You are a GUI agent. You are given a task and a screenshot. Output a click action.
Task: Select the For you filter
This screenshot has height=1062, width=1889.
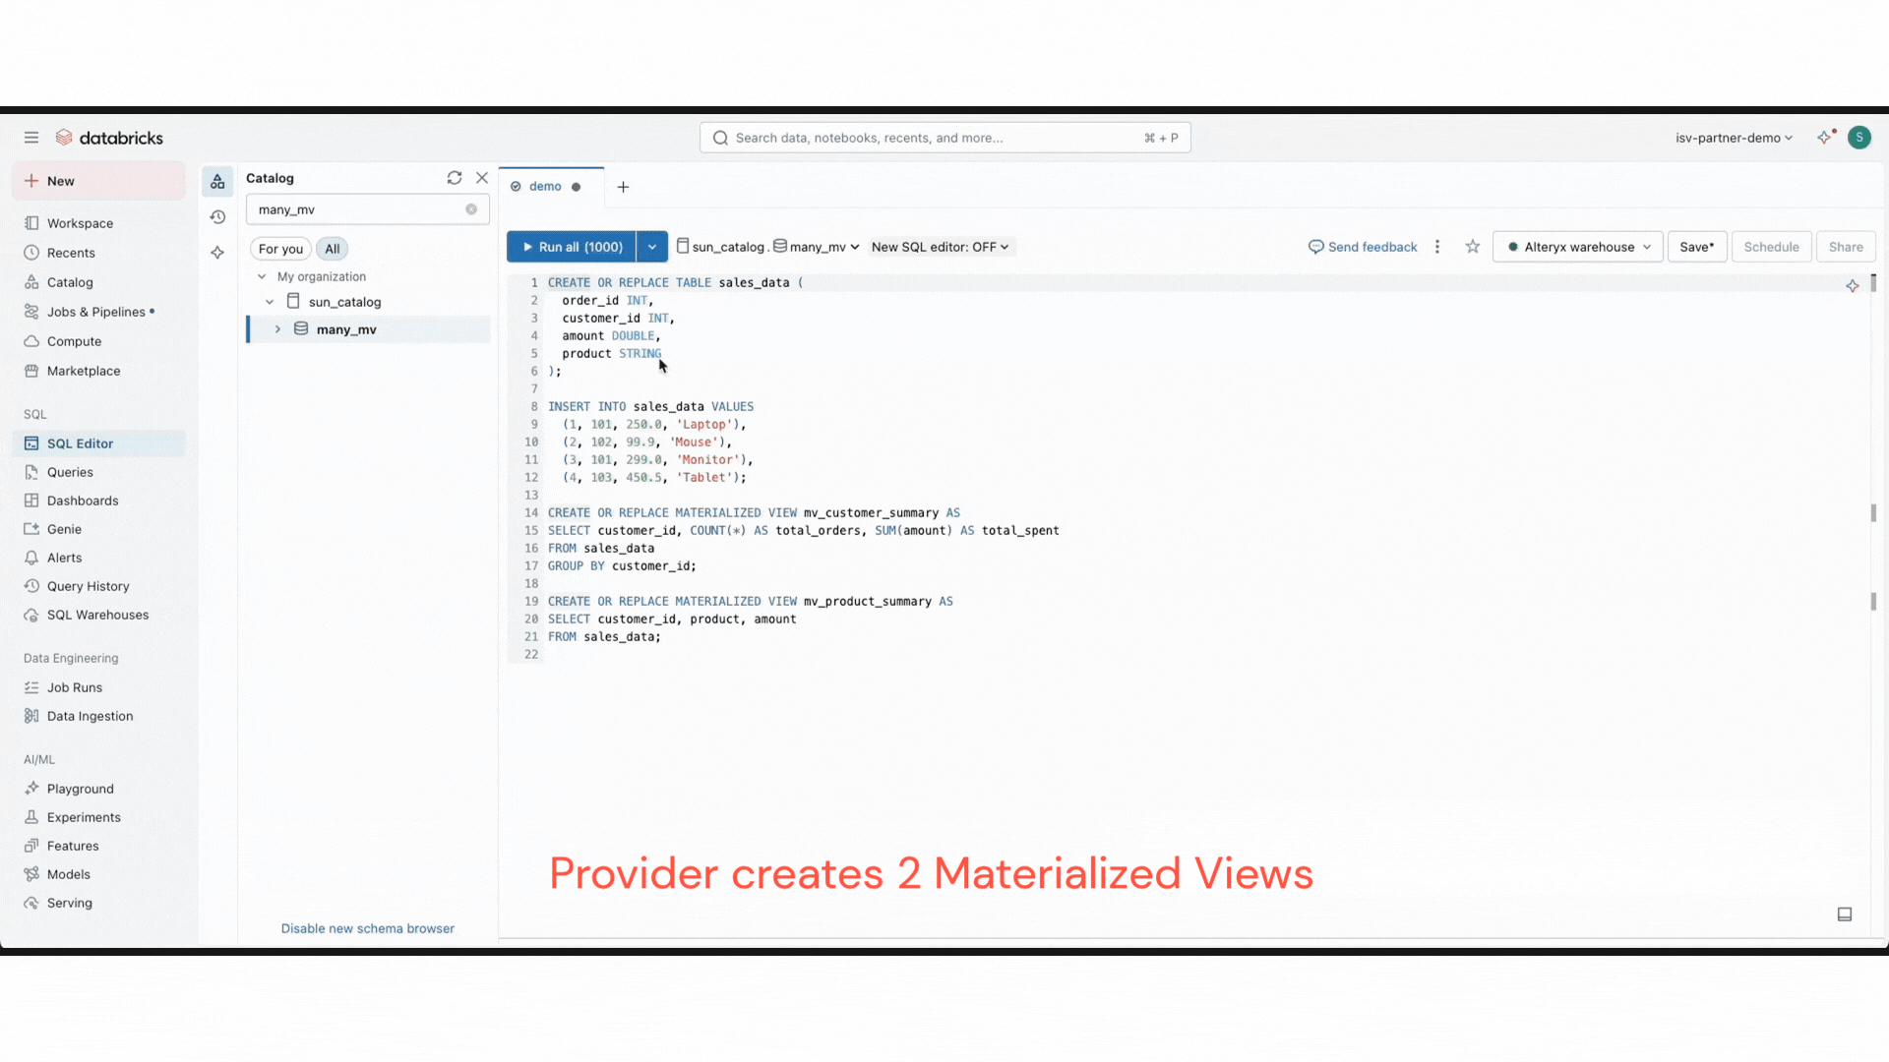(x=280, y=249)
